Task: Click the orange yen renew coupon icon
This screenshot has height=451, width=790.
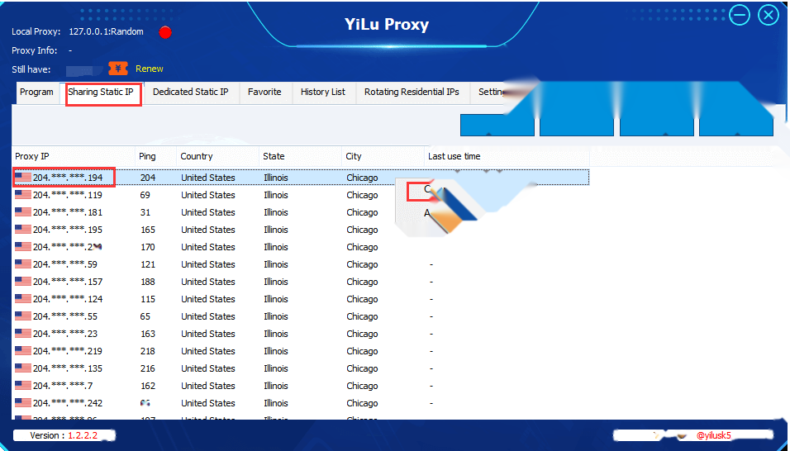Action: 118,69
